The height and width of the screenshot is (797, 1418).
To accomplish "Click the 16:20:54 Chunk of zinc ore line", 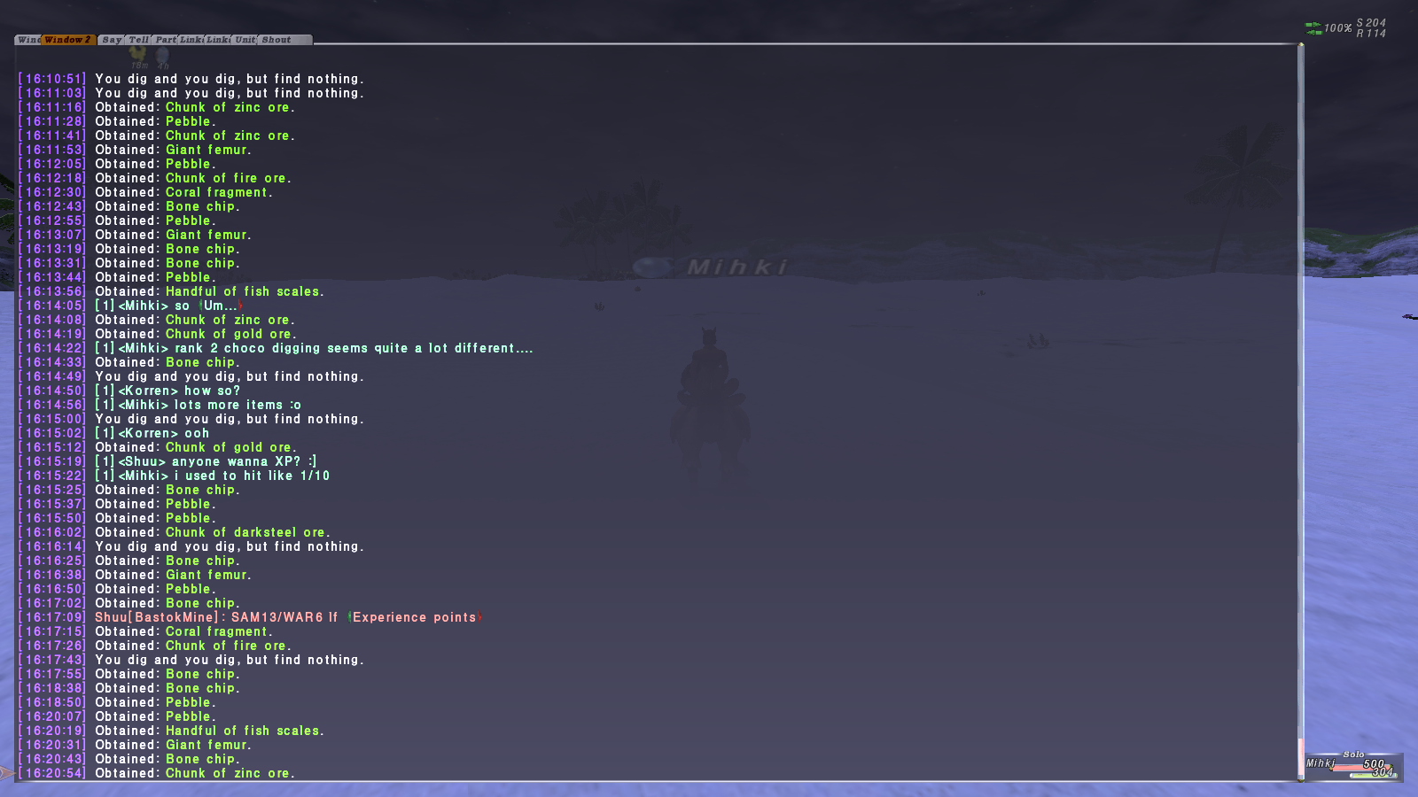I will pos(156,773).
